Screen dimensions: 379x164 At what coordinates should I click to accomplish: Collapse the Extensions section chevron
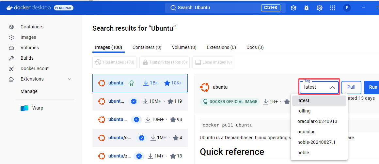coord(70,79)
